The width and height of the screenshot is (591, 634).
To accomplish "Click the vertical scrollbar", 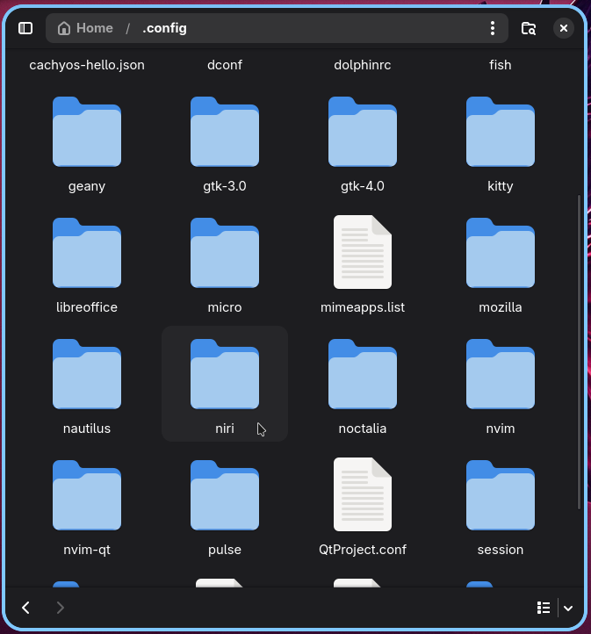I will [x=580, y=352].
